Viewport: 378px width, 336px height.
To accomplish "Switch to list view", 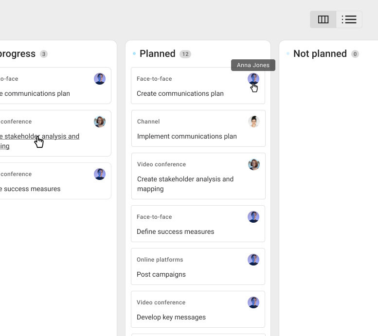I will (x=349, y=19).
